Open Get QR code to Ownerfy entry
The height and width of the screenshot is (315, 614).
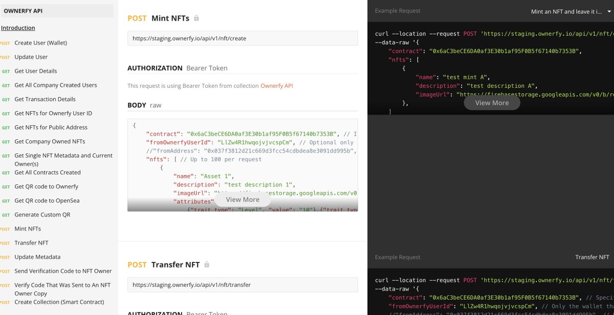pyautogui.click(x=47, y=186)
